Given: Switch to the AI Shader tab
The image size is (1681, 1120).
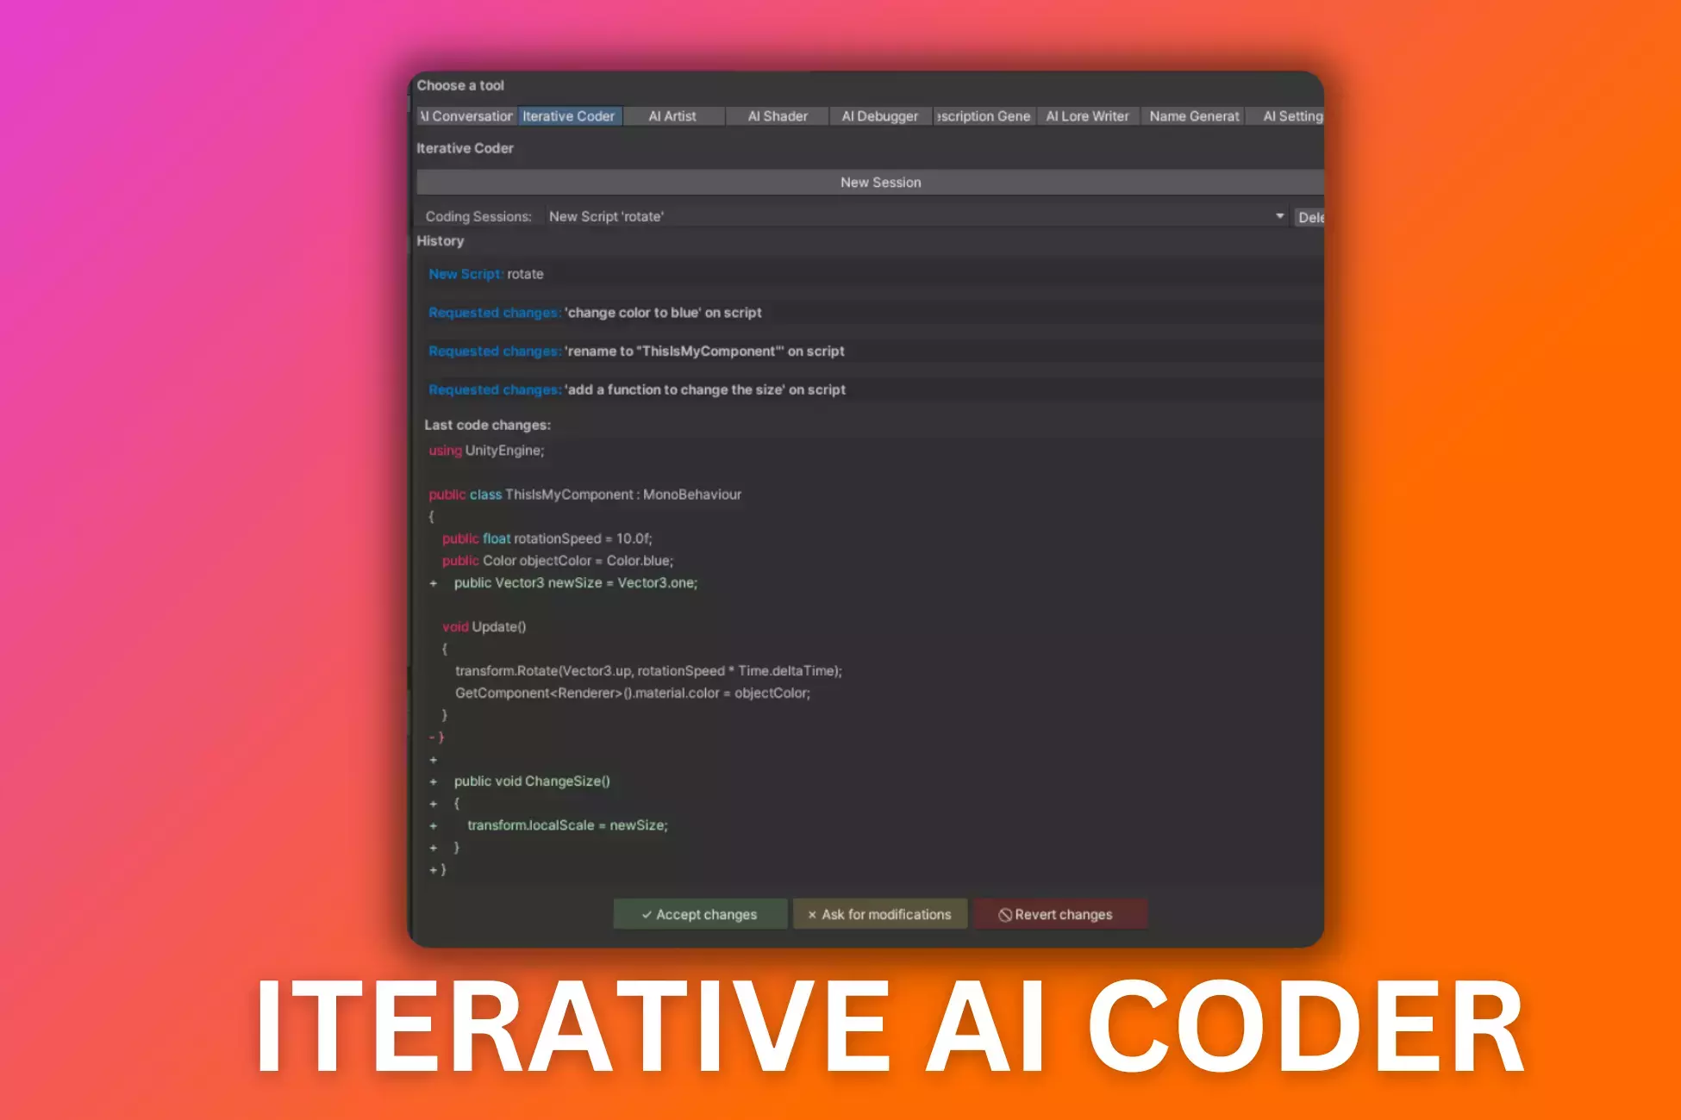Looking at the screenshot, I should pyautogui.click(x=778, y=116).
